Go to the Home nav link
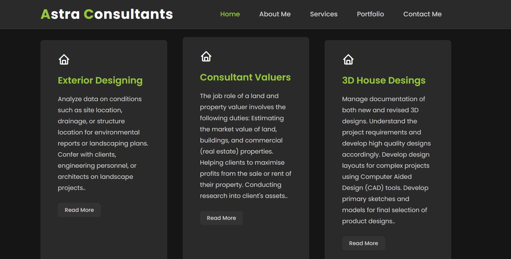This screenshot has height=259, width=511. [x=230, y=14]
